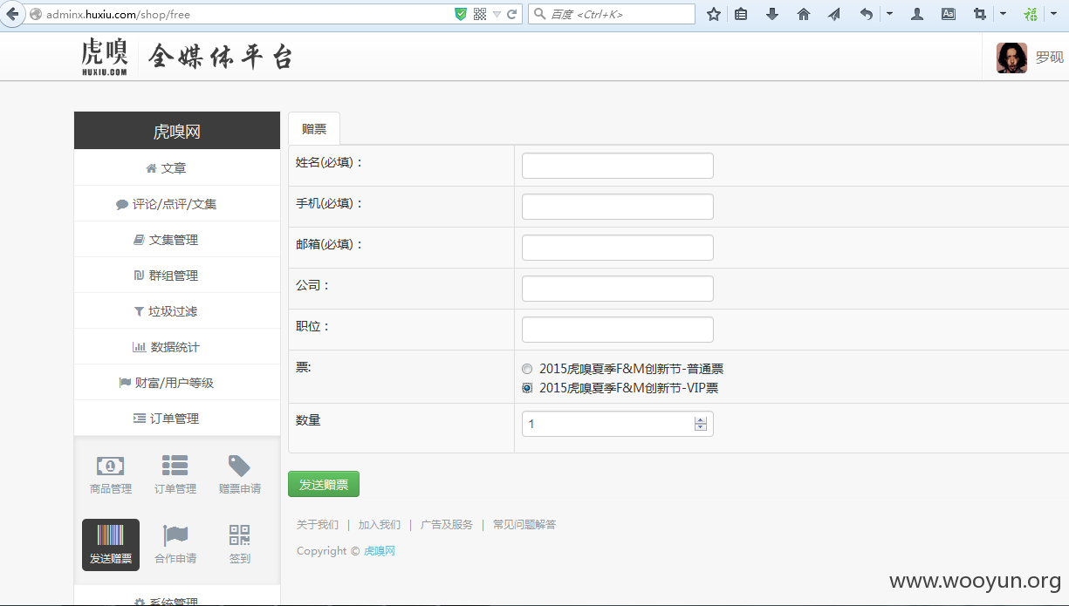Go to the browser home page icon

804,14
